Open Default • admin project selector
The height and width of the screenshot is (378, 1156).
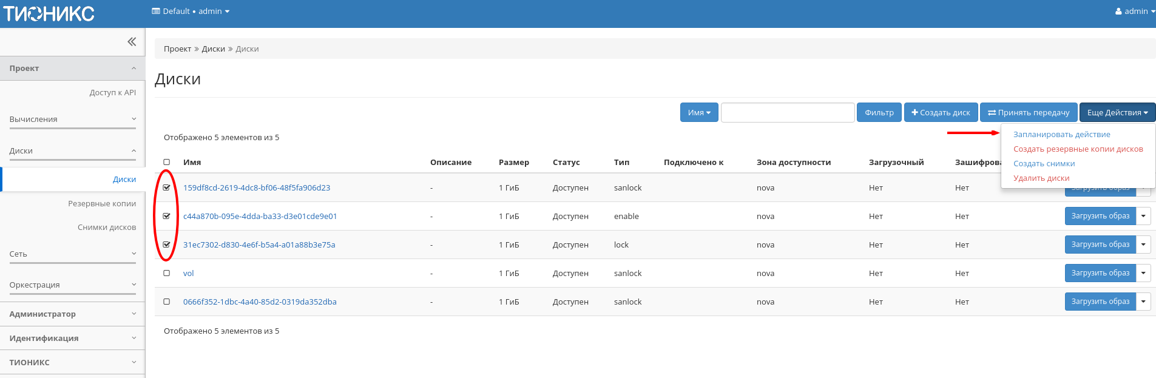point(191,11)
